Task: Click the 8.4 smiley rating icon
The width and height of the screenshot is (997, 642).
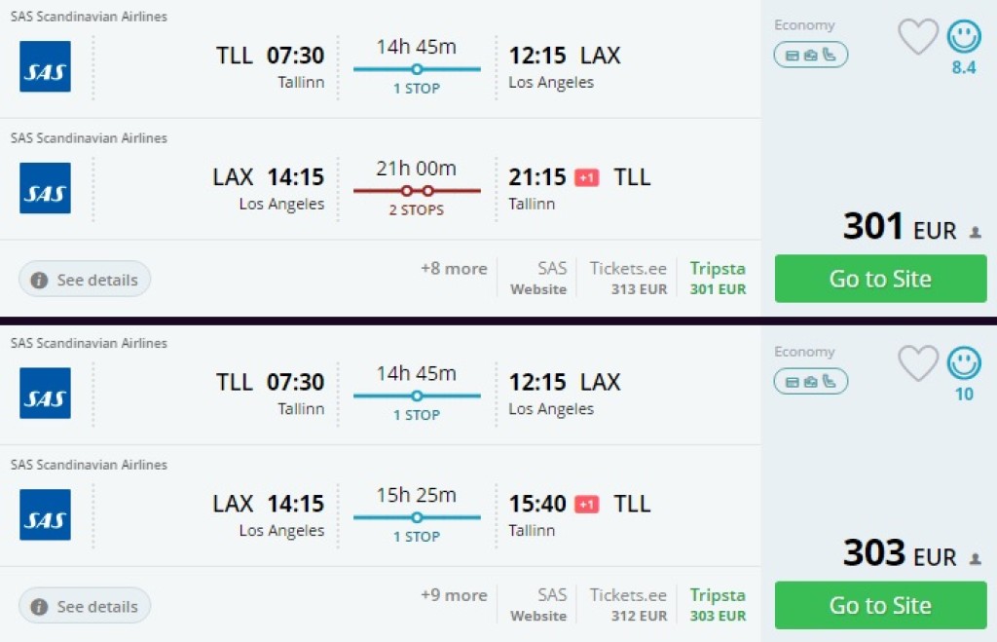Action: point(964,37)
